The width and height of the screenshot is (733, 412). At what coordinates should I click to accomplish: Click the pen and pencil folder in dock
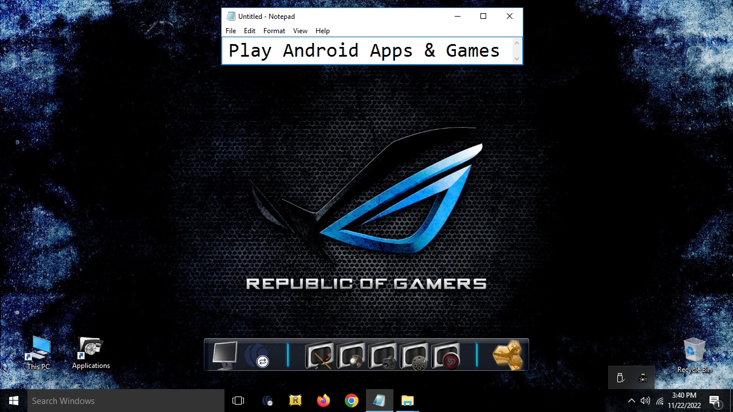[x=319, y=355]
